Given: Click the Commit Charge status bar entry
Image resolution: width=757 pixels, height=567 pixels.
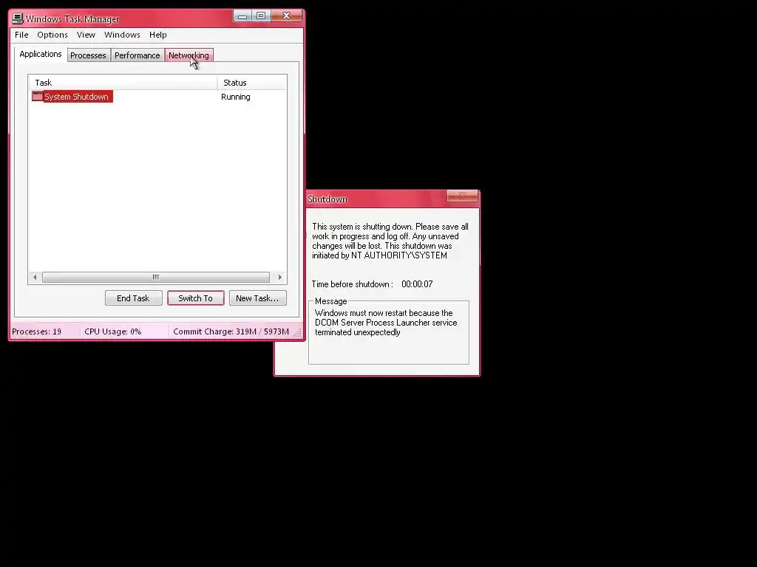Looking at the screenshot, I should coord(231,331).
